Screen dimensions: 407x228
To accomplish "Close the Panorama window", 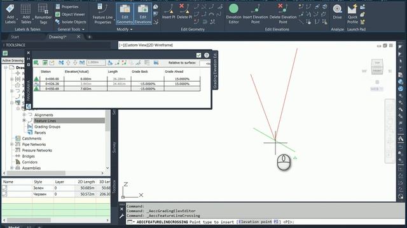I will point(28,53).
